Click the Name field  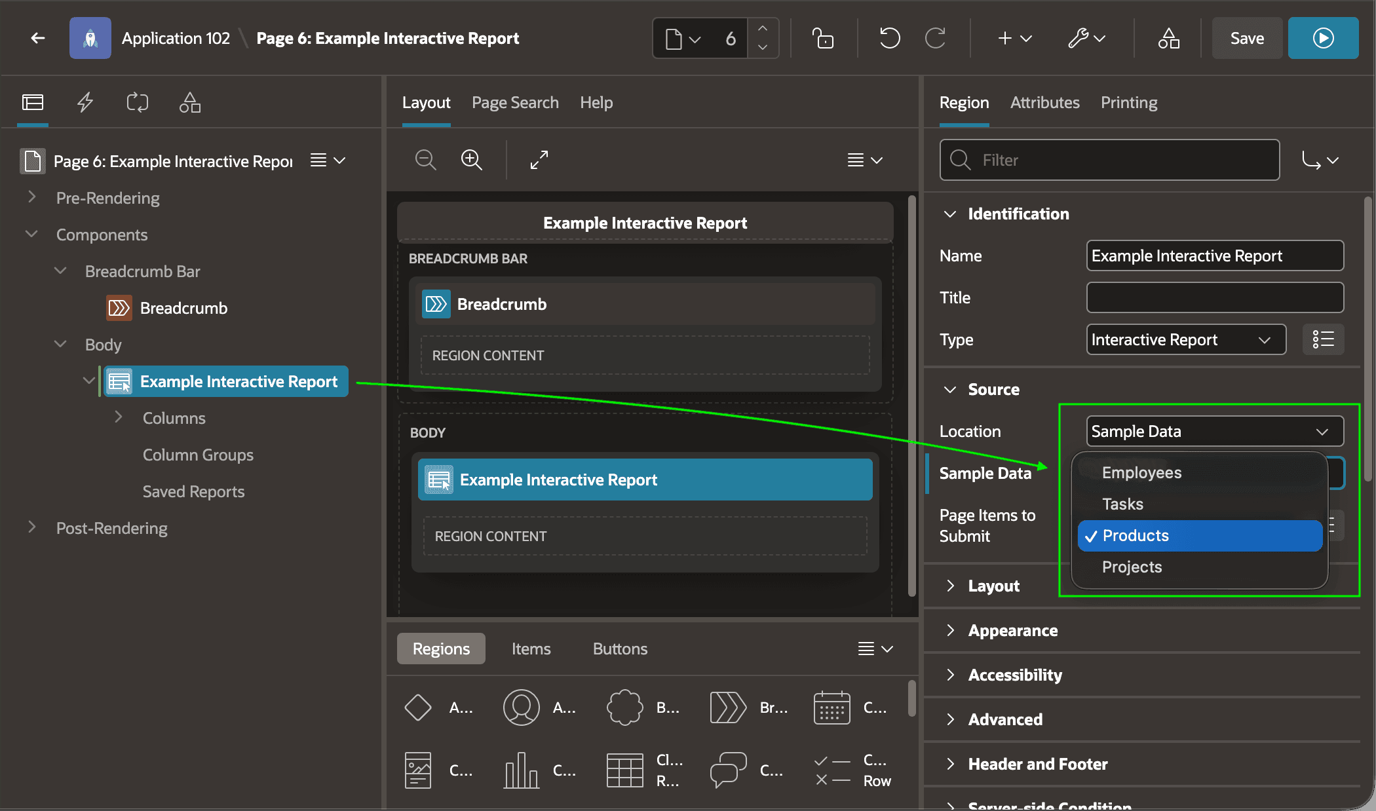1215,255
